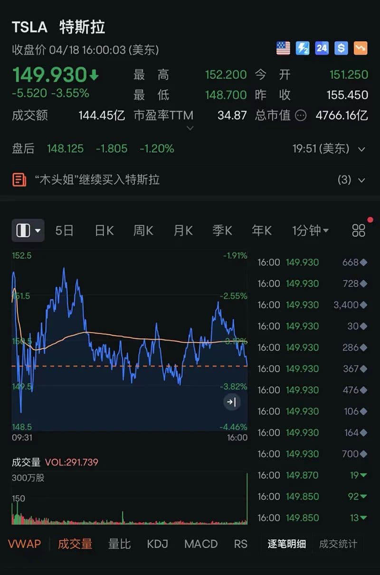The height and width of the screenshot is (575, 380).
Task: Tap the 367 volume trade row
Action: (x=313, y=369)
